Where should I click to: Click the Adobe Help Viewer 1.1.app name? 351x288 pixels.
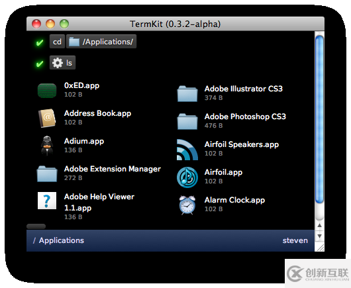coord(99,203)
